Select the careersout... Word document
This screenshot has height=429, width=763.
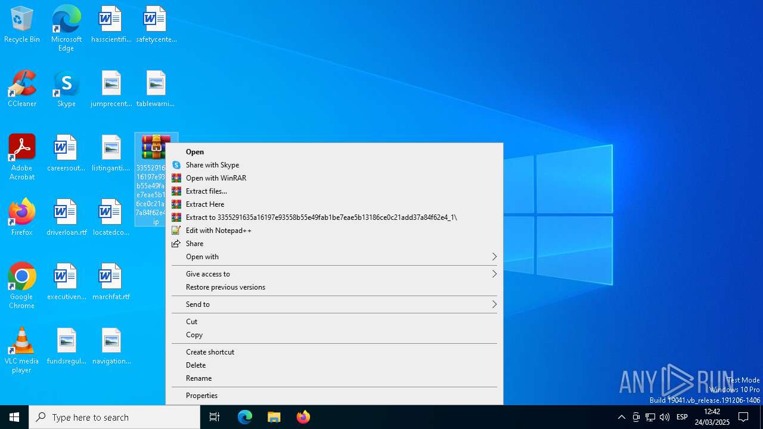(66, 154)
